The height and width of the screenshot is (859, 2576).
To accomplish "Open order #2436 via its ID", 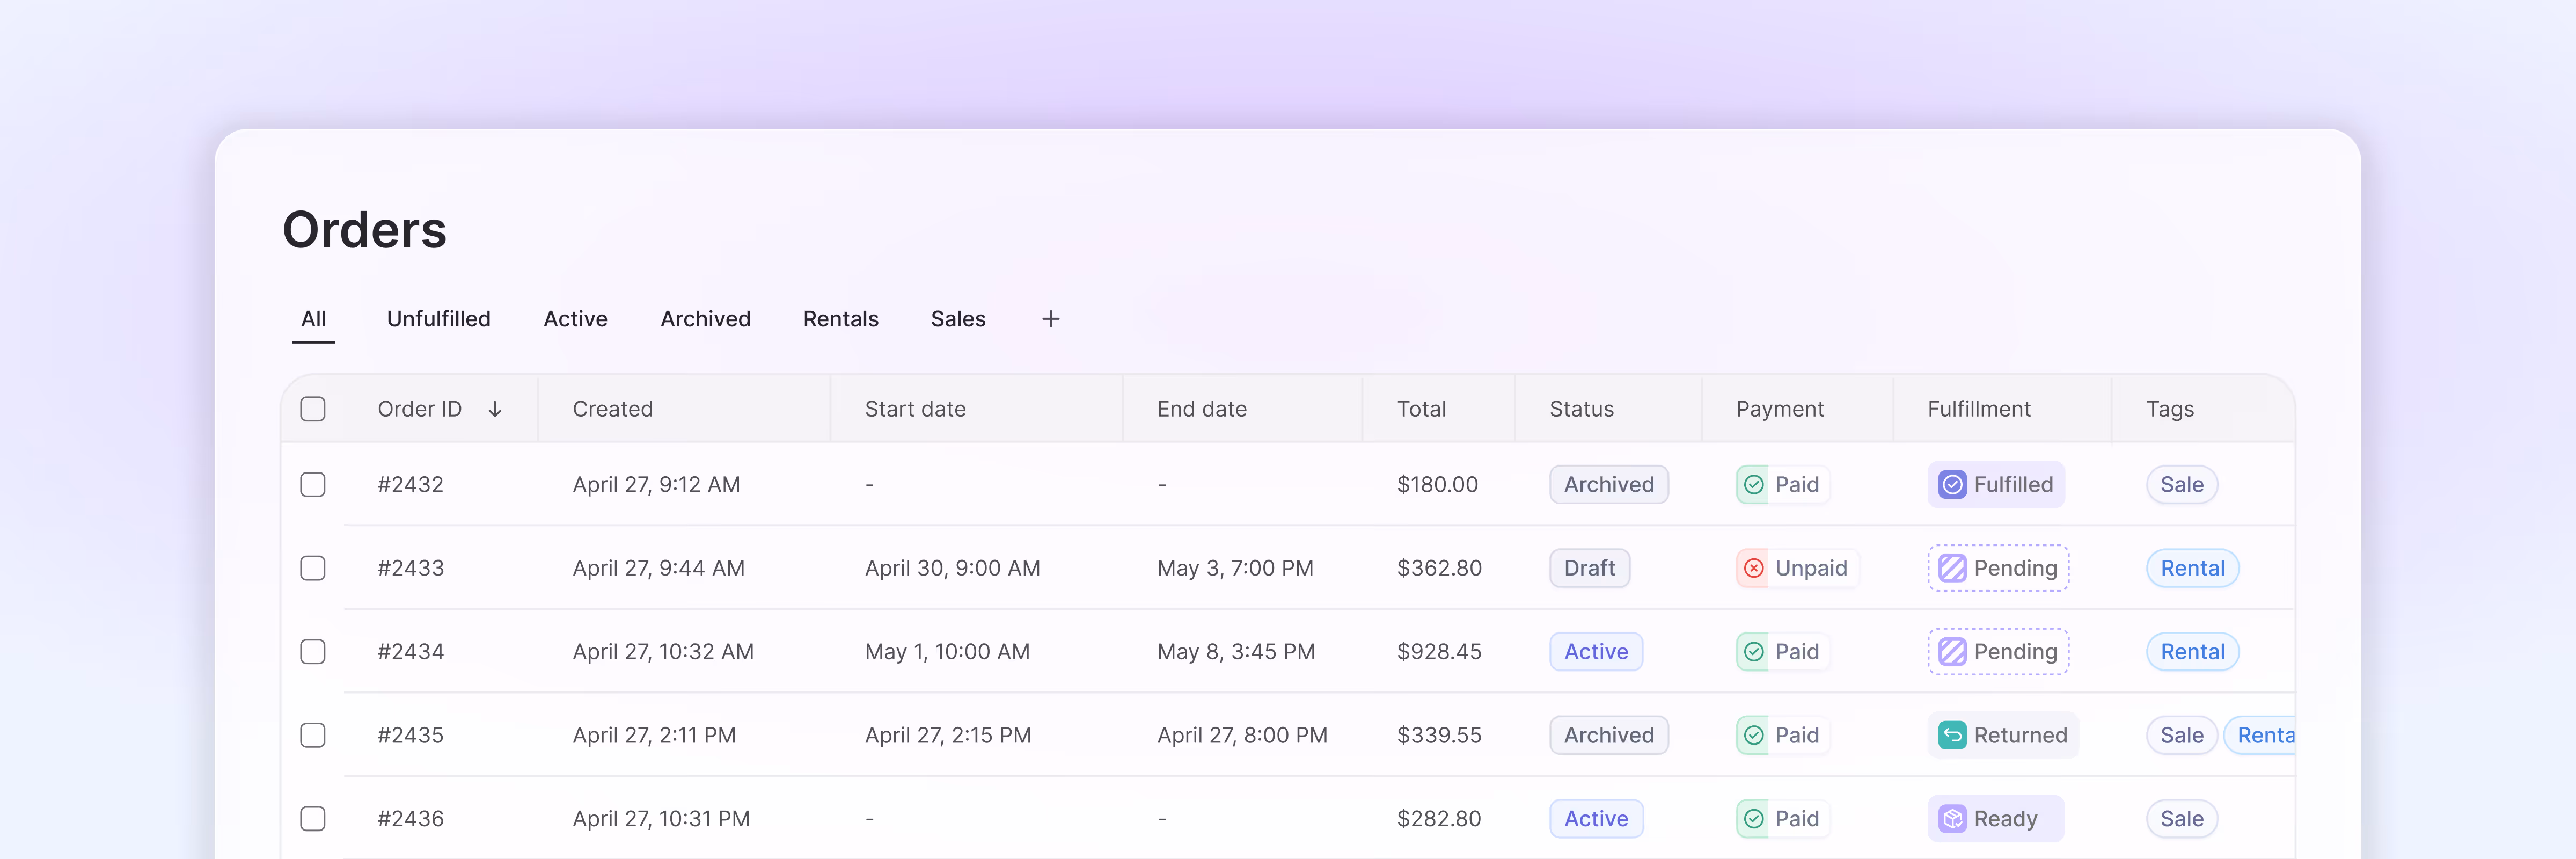I will (410, 819).
